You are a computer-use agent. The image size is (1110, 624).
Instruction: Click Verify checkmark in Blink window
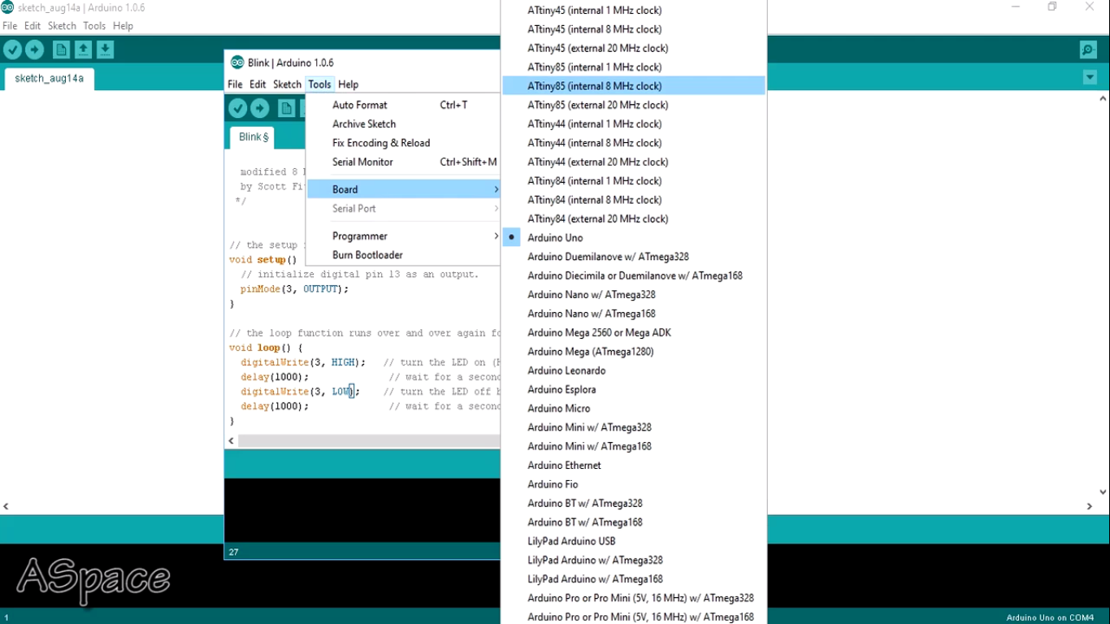[237, 108]
